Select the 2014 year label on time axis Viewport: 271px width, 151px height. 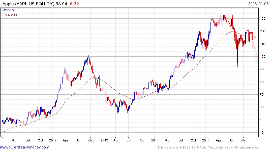[x=155, y=140]
